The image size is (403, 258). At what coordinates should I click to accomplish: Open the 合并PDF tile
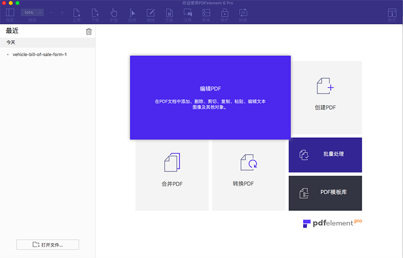pyautogui.click(x=172, y=175)
